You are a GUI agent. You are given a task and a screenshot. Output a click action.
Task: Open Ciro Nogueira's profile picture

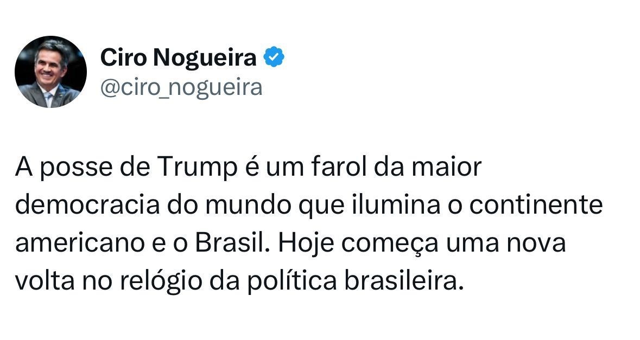click(50, 72)
